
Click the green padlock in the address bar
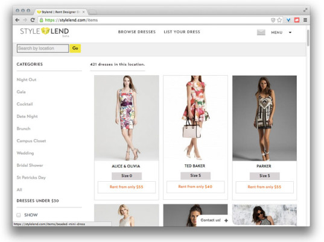tap(42, 20)
